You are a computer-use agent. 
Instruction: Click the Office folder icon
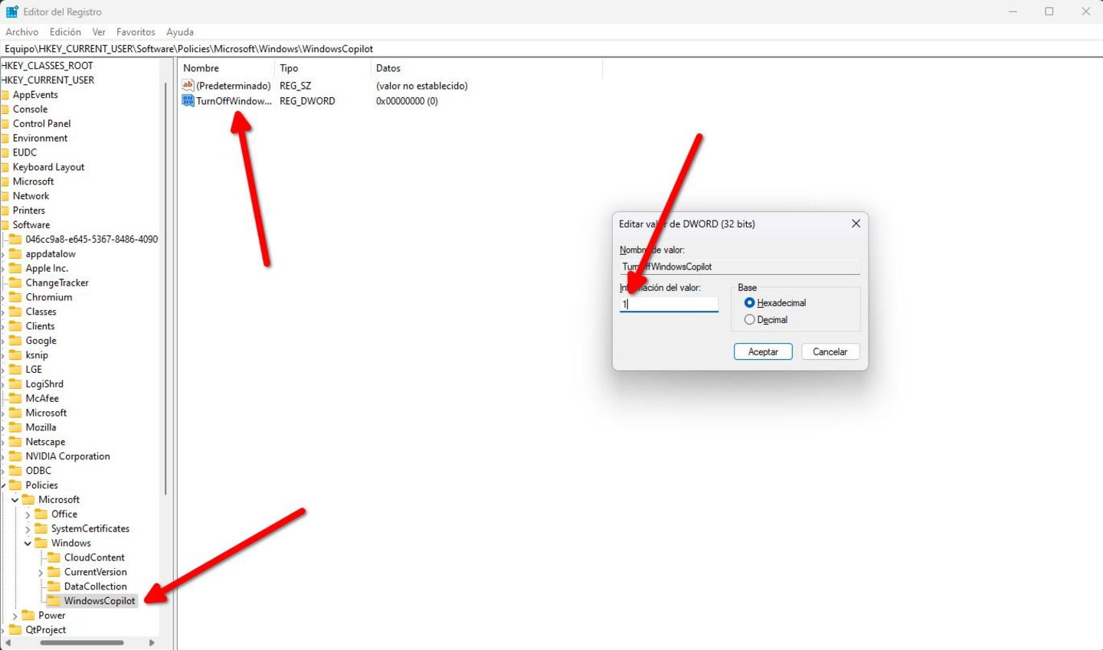point(41,514)
